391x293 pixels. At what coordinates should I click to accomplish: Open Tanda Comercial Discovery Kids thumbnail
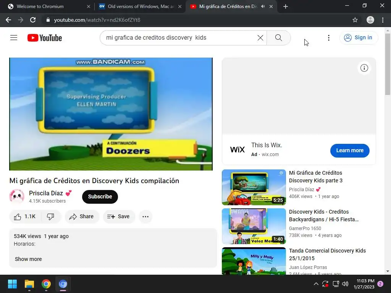point(254,261)
